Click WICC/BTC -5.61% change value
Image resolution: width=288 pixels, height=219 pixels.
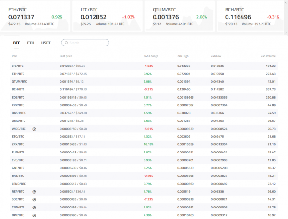[x=148, y=129]
